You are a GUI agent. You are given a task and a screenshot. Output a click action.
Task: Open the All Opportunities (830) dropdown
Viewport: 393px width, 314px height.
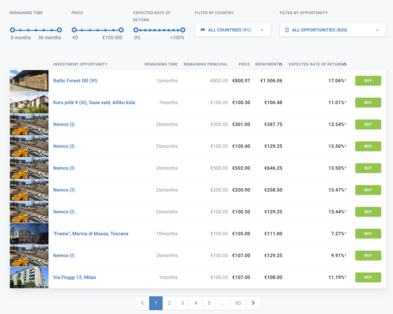point(333,30)
